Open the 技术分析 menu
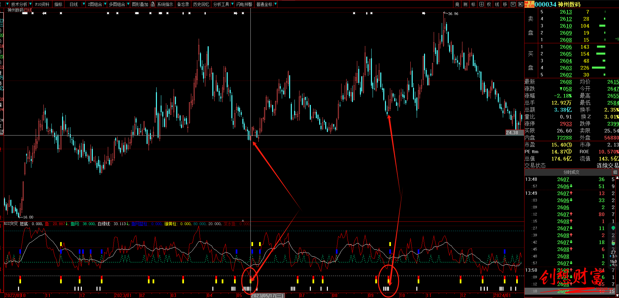The width and height of the screenshot is (619, 298). click(19, 4)
